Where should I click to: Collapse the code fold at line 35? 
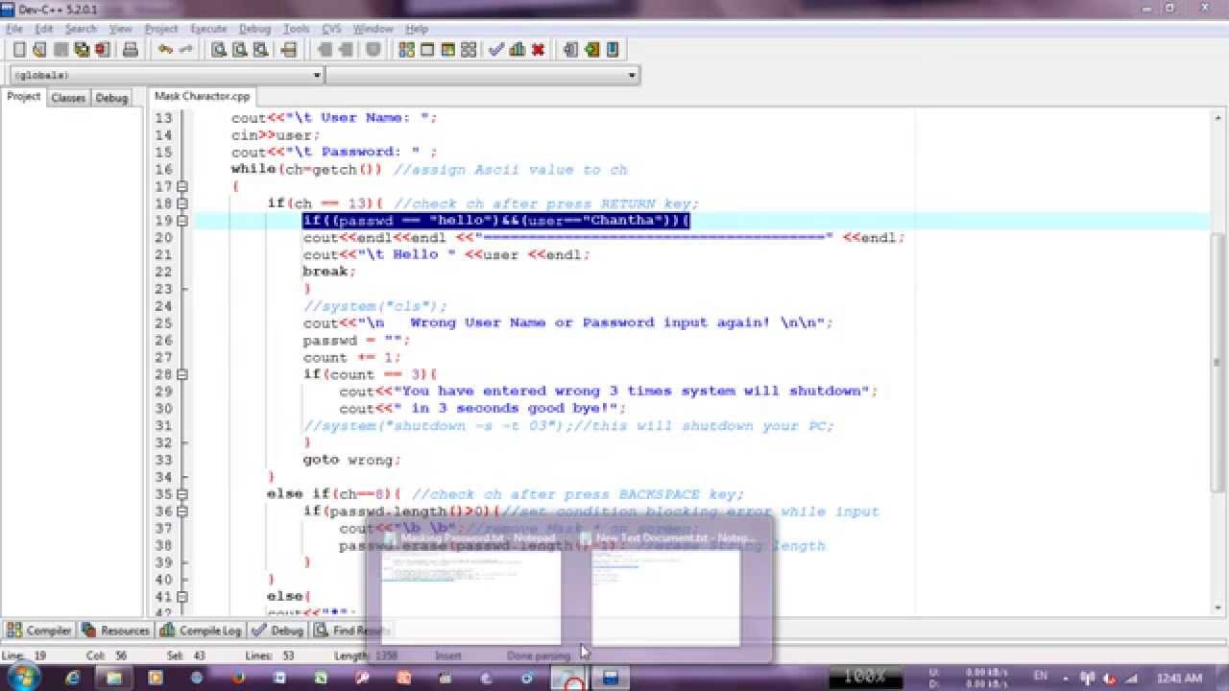(x=182, y=494)
